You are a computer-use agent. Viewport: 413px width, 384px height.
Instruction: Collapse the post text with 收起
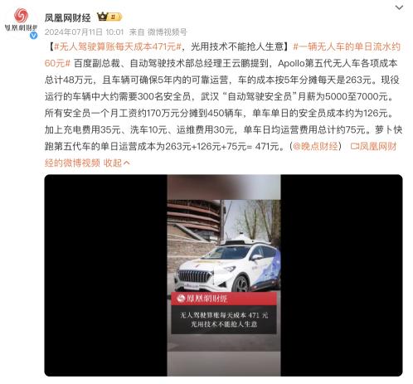coord(113,163)
